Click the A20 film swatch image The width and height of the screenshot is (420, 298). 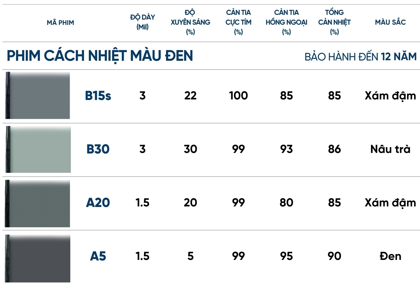pyautogui.click(x=37, y=203)
